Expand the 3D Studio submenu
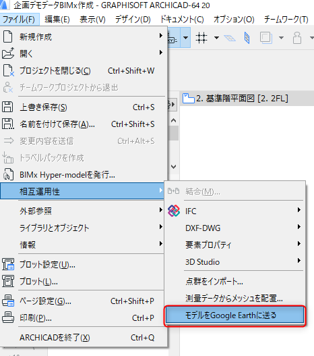This screenshot has height=356, width=314. click(299, 261)
